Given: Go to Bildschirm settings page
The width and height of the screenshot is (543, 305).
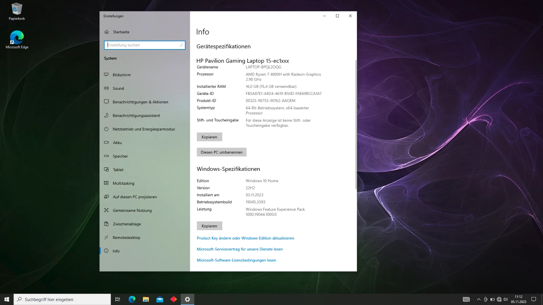Looking at the screenshot, I should tap(121, 75).
